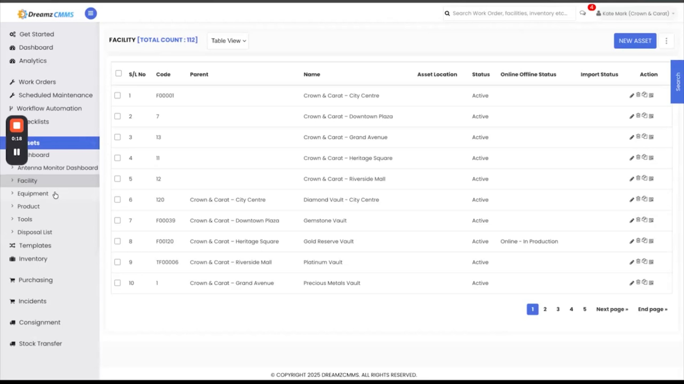Open the Kate Mark user account dropdown
The width and height of the screenshot is (684, 384).
(x=635, y=13)
